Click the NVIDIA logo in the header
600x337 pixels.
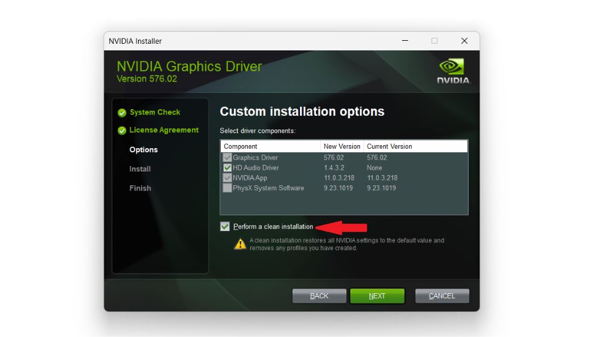452,70
